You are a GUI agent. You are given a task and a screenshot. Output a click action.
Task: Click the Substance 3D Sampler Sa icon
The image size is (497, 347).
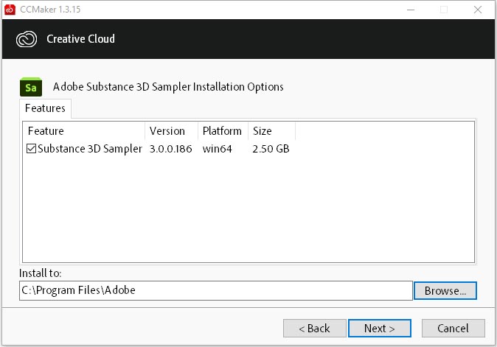(31, 87)
